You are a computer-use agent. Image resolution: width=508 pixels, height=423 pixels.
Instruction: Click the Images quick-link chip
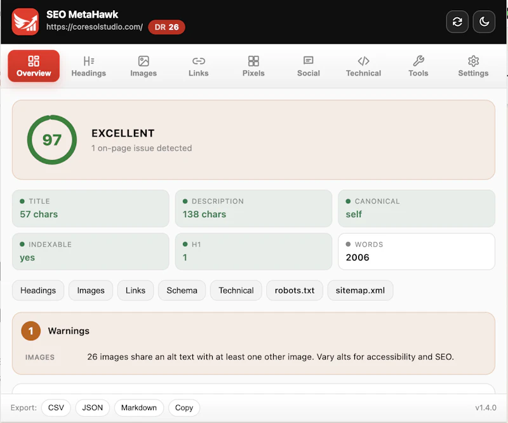[91, 290]
